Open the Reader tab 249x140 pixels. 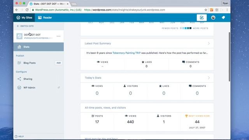[45, 17]
